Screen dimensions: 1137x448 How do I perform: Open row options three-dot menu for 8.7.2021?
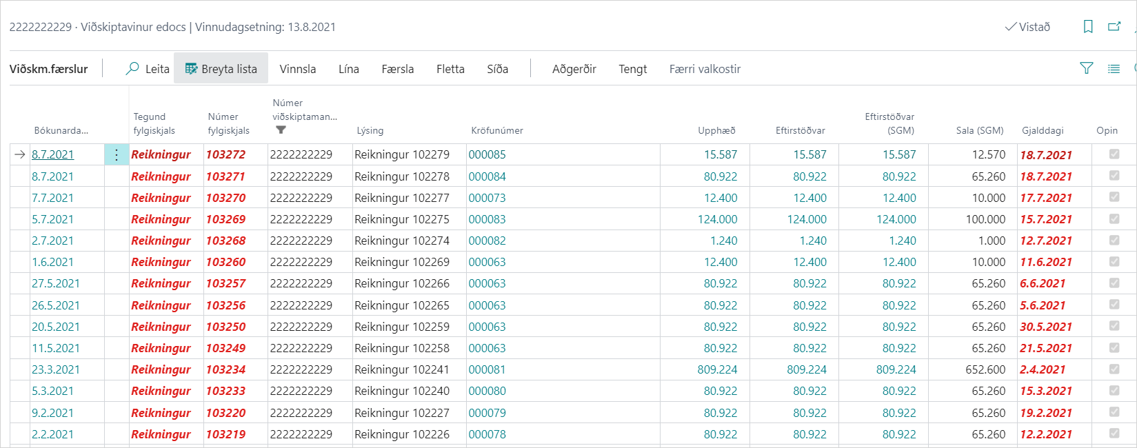click(117, 155)
